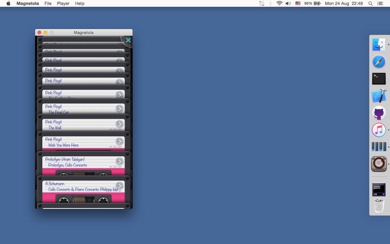Select The Final Cut album title
390x244 pixels.
point(58,112)
